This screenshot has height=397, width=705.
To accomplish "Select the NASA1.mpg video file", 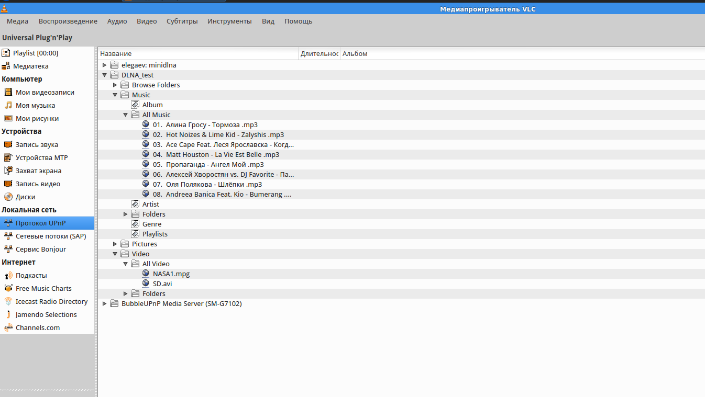I will point(171,274).
